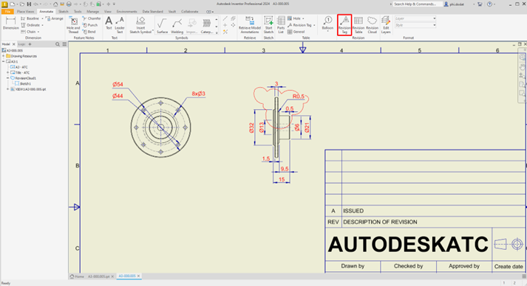Open the Ordinate dropdown arrow
Screen dimensions: 527x286
tap(43, 25)
